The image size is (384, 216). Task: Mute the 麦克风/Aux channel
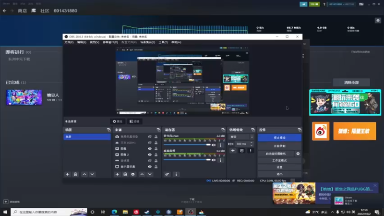click(x=214, y=145)
